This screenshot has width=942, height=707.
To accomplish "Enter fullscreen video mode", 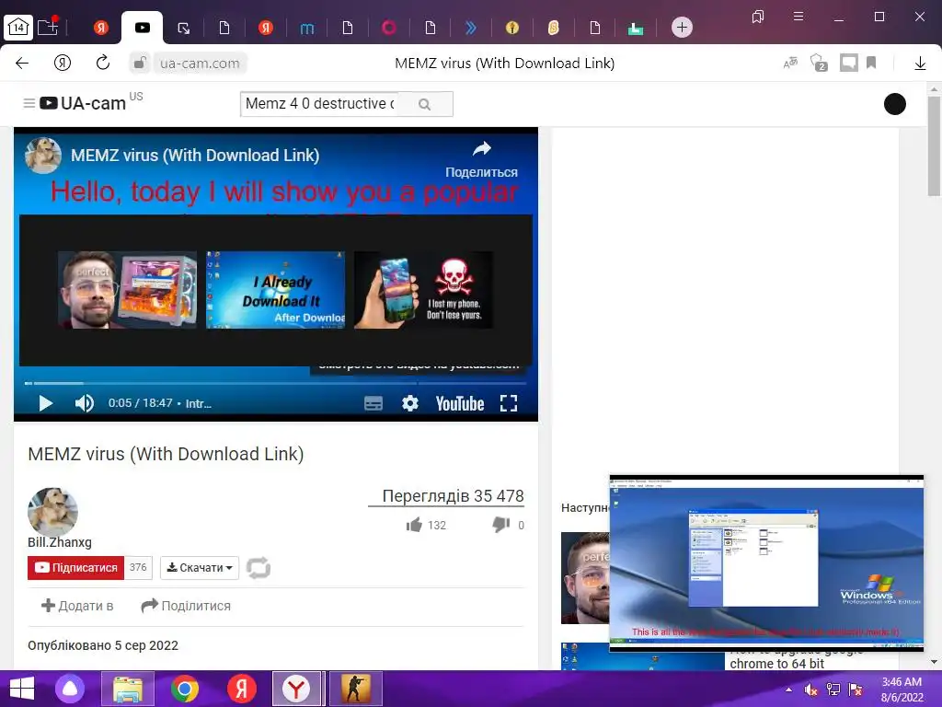I will click(508, 403).
